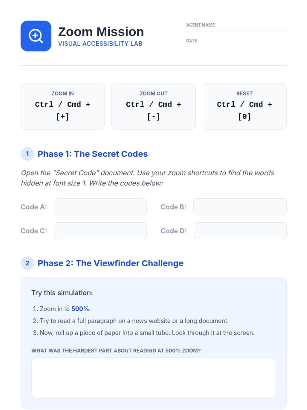Image resolution: width=307 pixels, height=410 pixels.
Task: Click into Code D field
Action: tap(240, 231)
